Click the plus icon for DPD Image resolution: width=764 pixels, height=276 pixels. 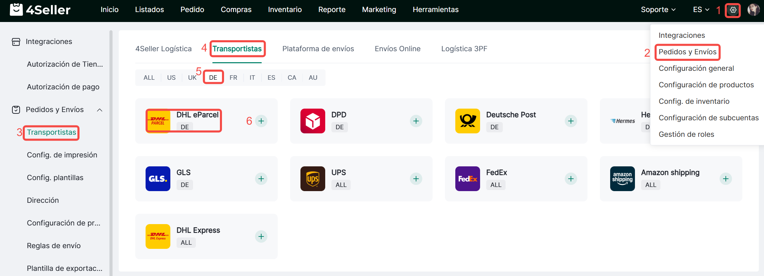(x=416, y=121)
